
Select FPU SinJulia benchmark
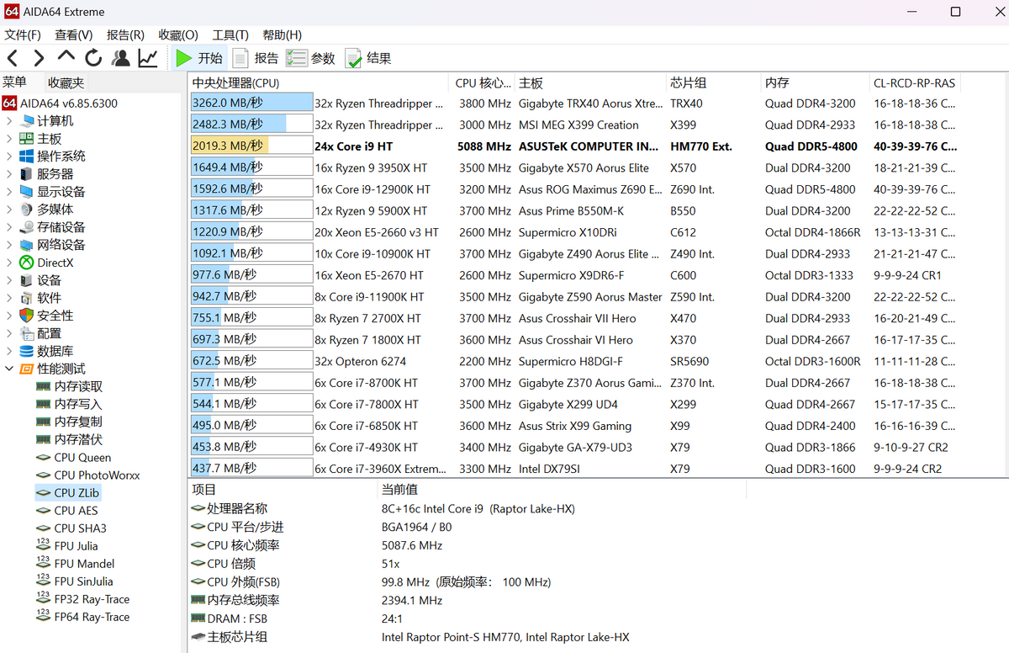(75, 581)
